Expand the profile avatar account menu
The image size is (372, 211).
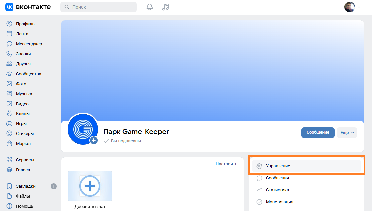(352, 7)
